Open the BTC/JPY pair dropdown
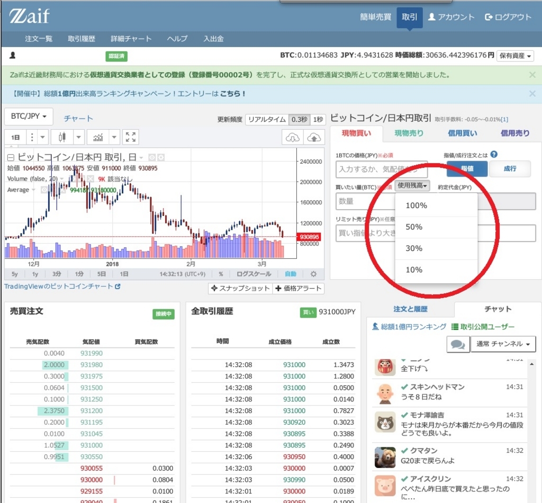This screenshot has width=542, height=503. (29, 116)
